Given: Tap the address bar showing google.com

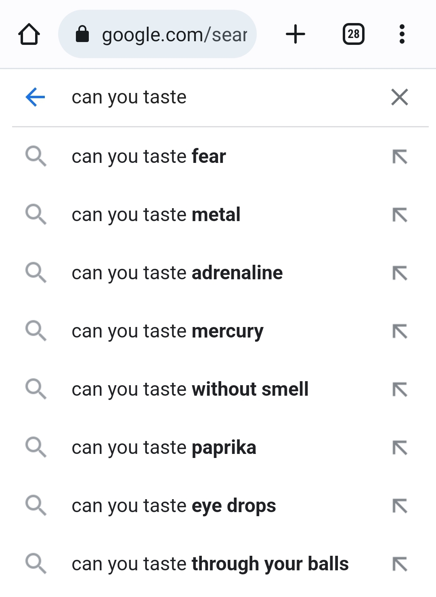Looking at the screenshot, I should tap(157, 34).
